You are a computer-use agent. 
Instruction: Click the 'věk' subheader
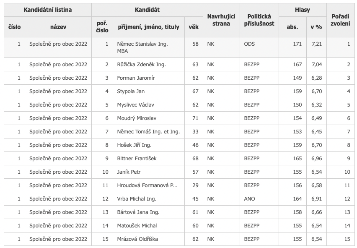click(x=193, y=27)
